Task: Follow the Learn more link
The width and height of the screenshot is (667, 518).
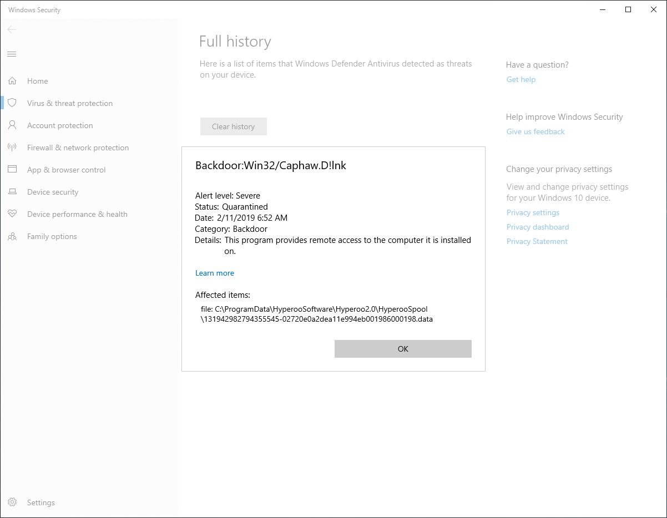Action: click(215, 273)
